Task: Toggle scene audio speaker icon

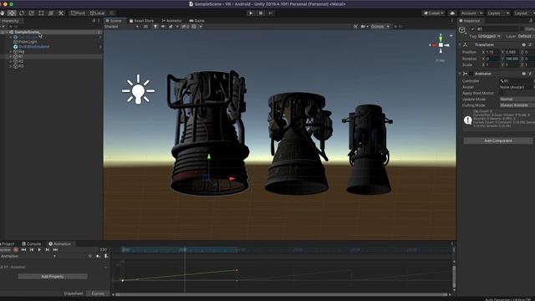Action: 163,26
